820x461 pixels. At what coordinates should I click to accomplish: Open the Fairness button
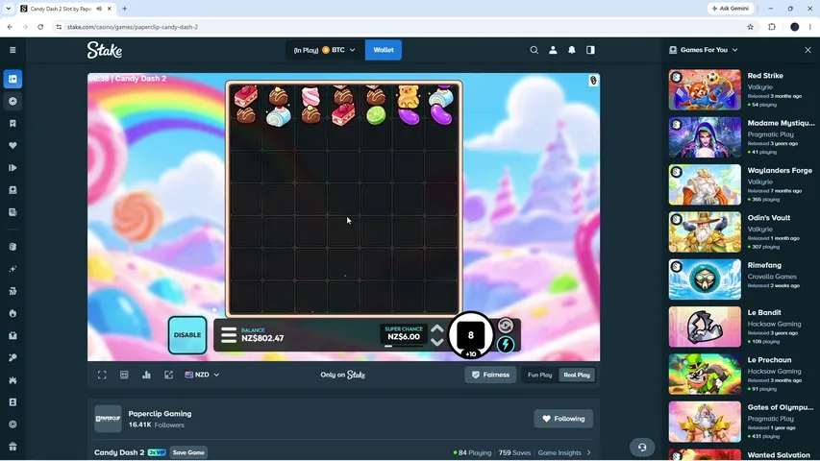tap(490, 375)
